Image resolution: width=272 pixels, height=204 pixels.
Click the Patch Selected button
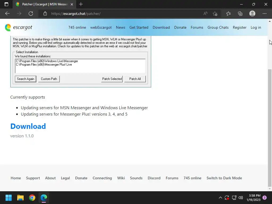tap(112, 79)
